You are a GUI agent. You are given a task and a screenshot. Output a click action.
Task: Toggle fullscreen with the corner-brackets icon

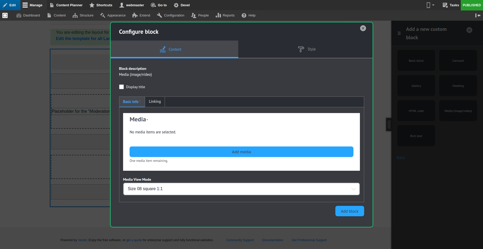click(x=5, y=15)
